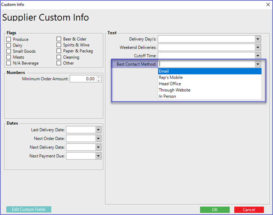Close the Custom Info dialog

(x=268, y=5)
